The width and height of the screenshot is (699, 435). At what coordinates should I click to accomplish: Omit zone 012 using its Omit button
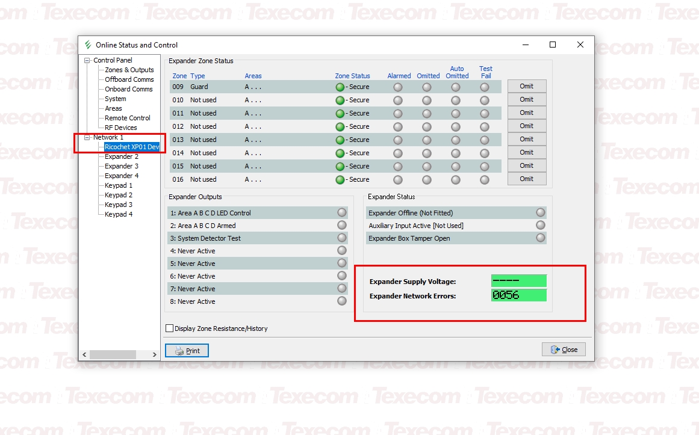pos(527,126)
